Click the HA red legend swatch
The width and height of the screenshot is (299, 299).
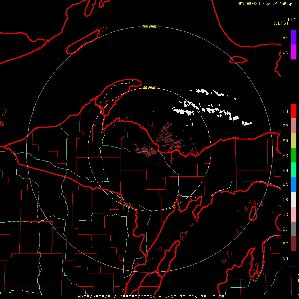click(293, 111)
